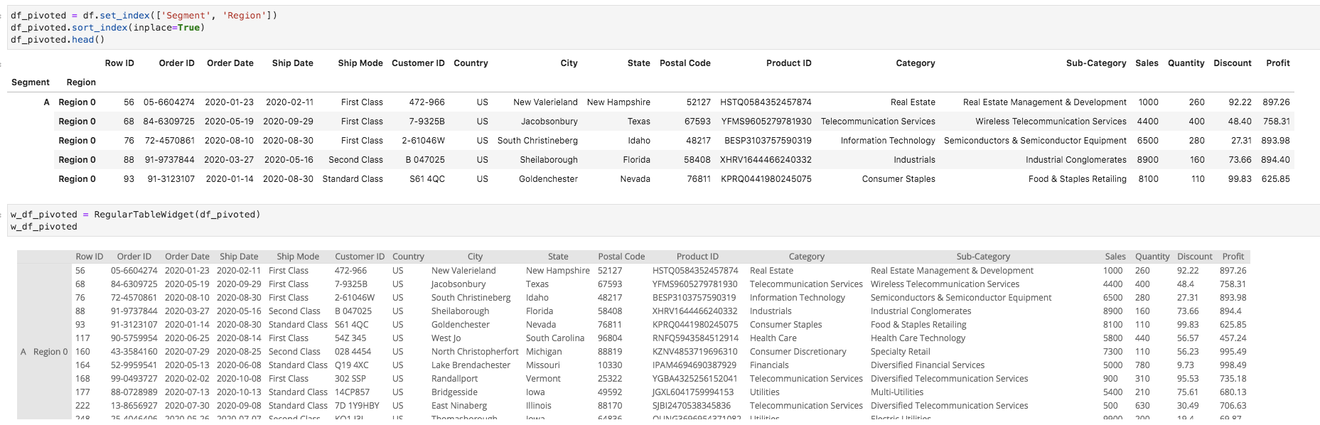Select the merged 'A Region 0' row header
The height and width of the screenshot is (425, 1320).
pos(44,352)
